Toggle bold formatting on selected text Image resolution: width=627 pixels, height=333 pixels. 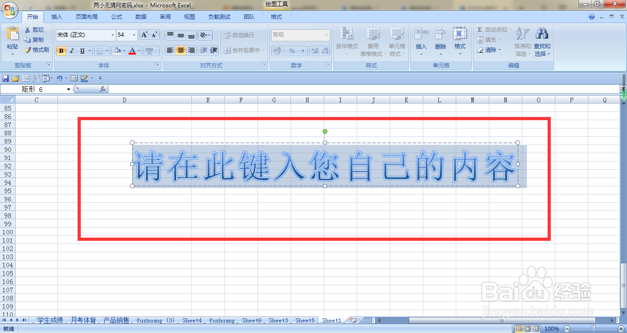(x=61, y=51)
